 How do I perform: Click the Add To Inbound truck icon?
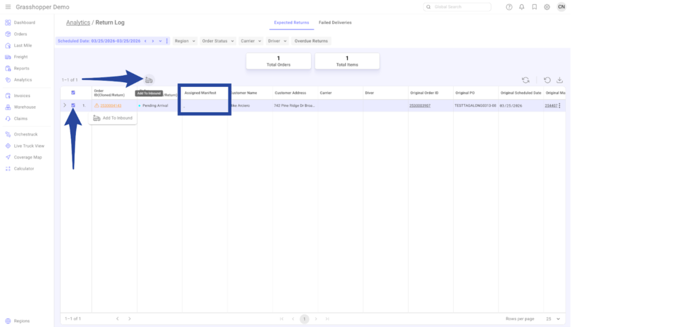[149, 80]
